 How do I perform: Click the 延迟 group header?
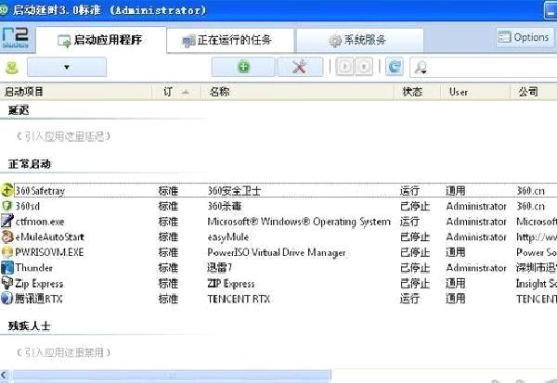(19, 110)
